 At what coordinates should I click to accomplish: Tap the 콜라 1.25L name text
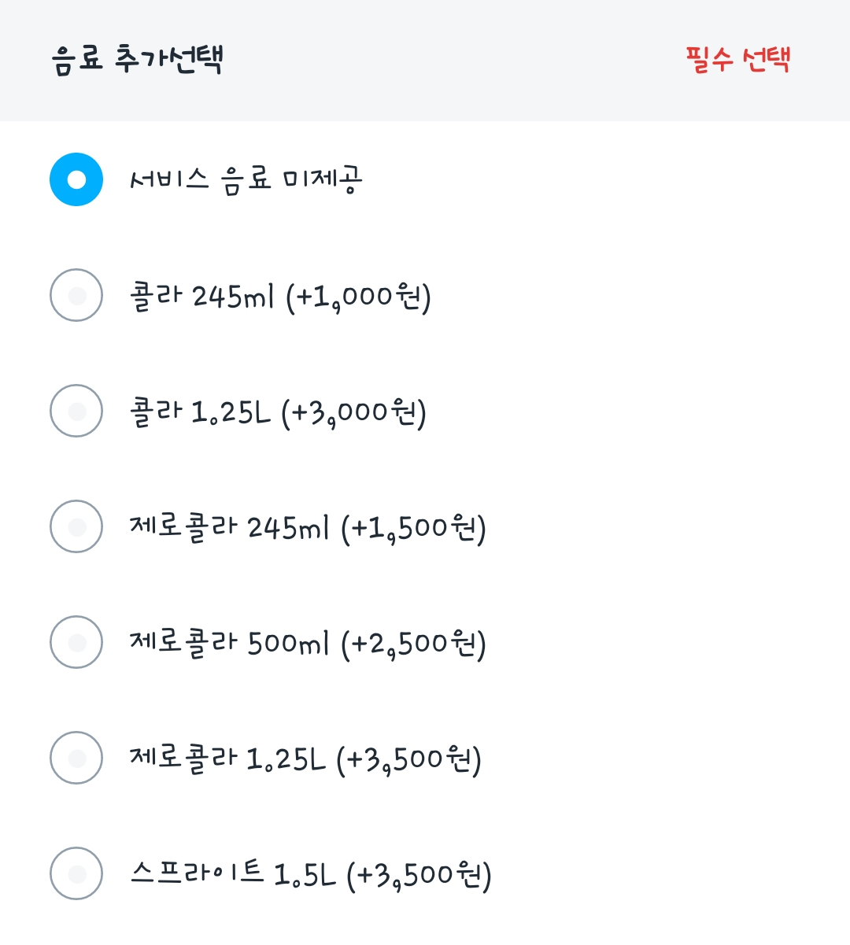point(200,412)
